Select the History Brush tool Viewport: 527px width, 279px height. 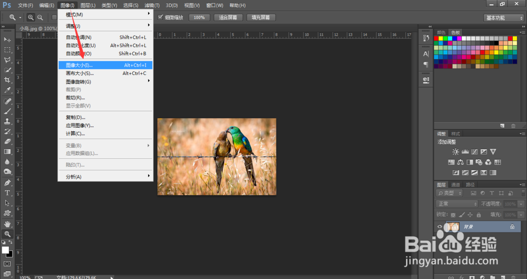(7, 132)
